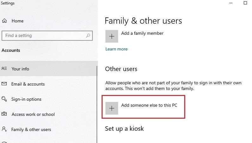Click the person icon beside Family & other users
The width and height of the screenshot is (252, 143).
(4, 129)
